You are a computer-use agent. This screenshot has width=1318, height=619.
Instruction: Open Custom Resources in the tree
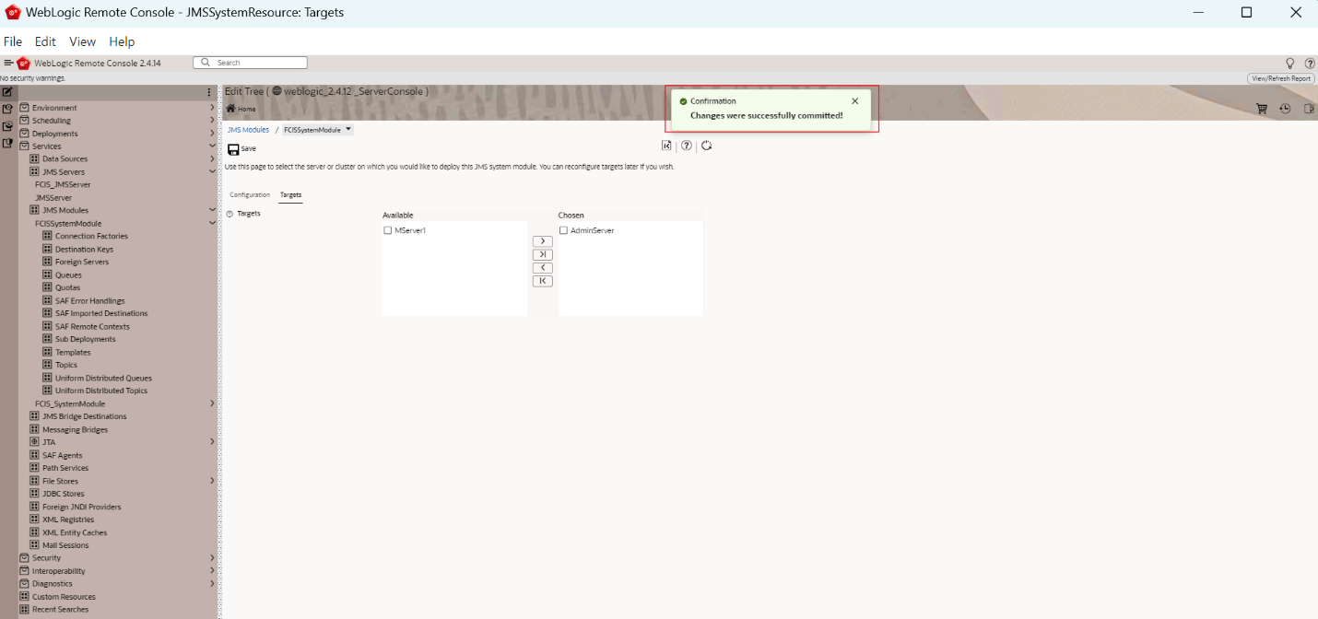coord(64,597)
